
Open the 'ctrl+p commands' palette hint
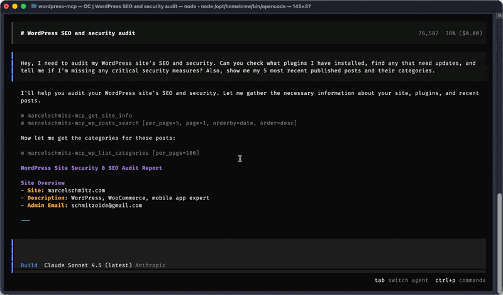pyautogui.click(x=460, y=281)
